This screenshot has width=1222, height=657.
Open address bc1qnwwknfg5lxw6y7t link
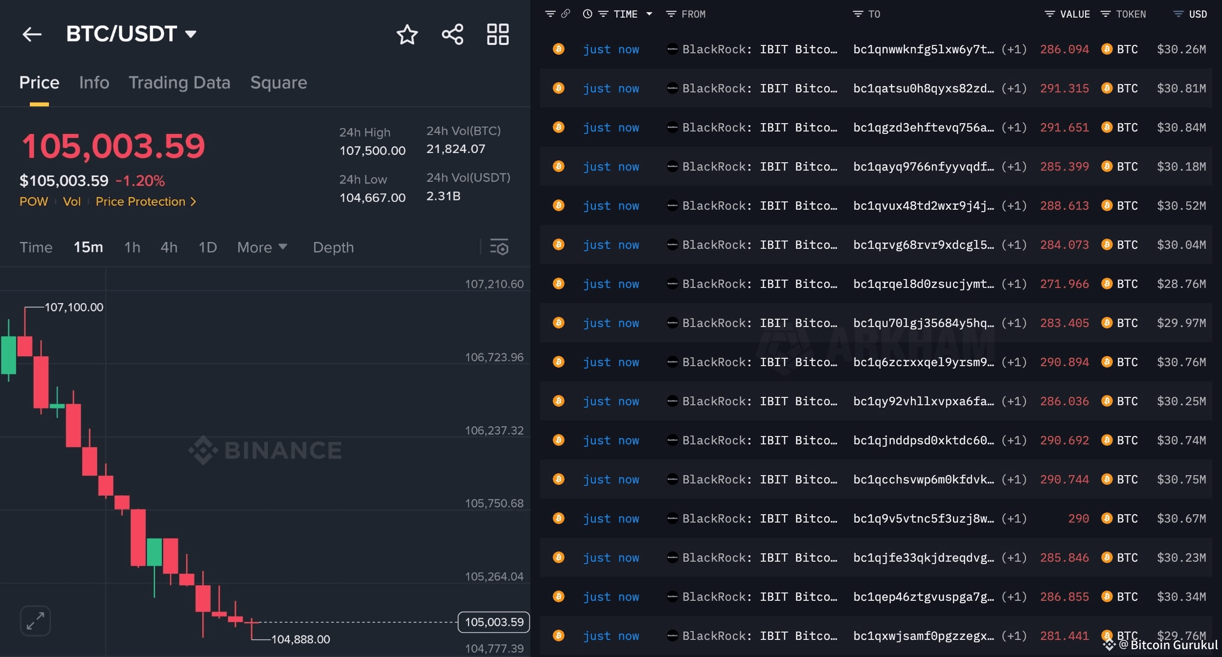point(923,49)
